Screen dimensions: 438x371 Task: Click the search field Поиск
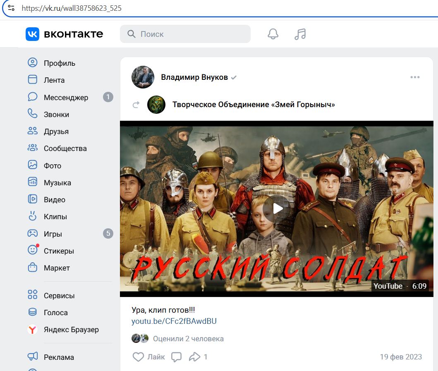(185, 34)
